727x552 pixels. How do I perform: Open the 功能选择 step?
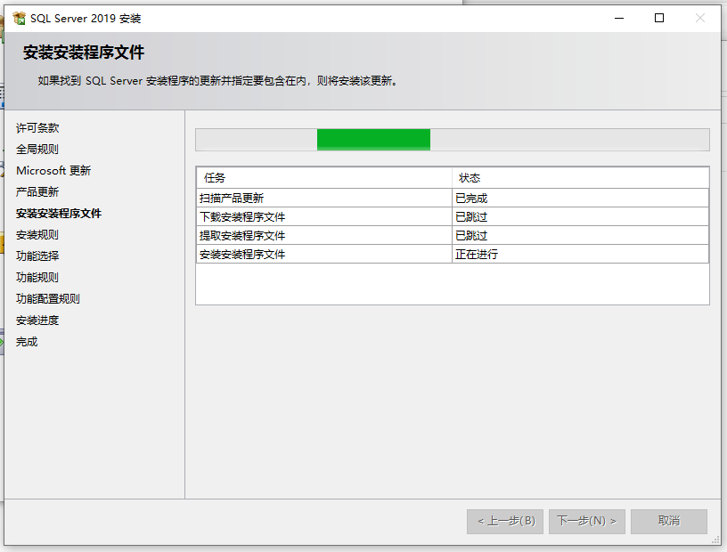pos(37,256)
